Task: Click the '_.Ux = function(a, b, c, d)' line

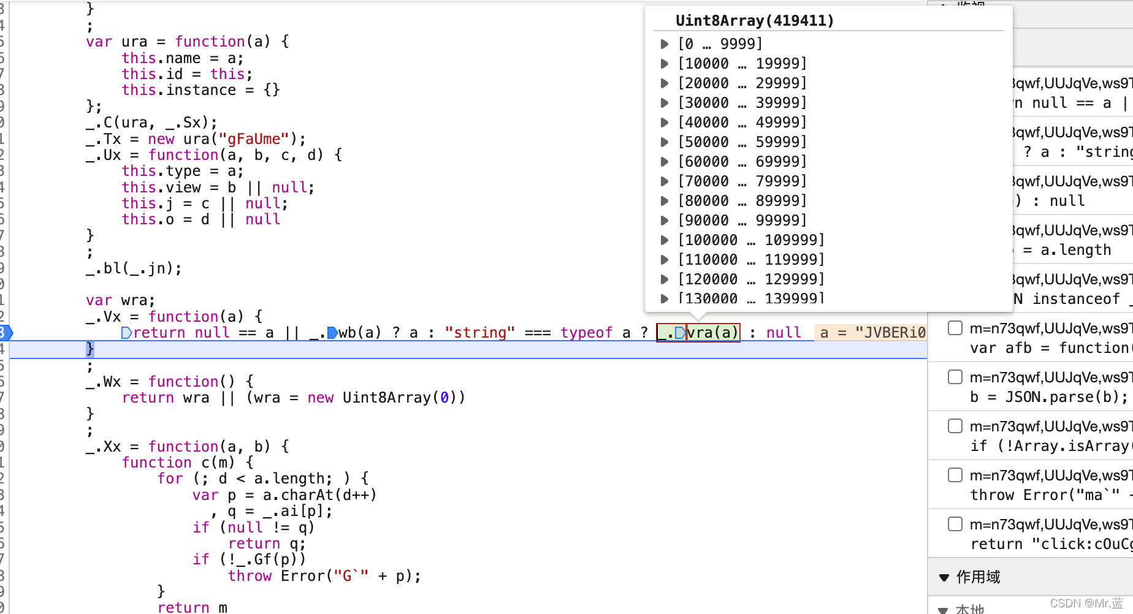Action: point(214,155)
